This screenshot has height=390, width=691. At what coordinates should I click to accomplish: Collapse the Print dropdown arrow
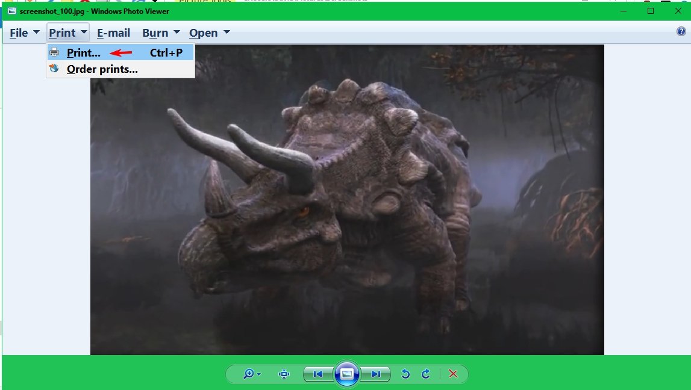[x=84, y=32]
